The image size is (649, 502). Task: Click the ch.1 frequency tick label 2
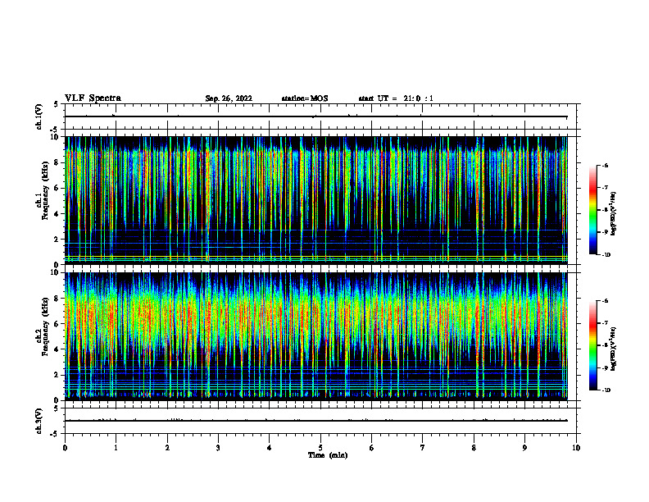pyautogui.click(x=57, y=239)
